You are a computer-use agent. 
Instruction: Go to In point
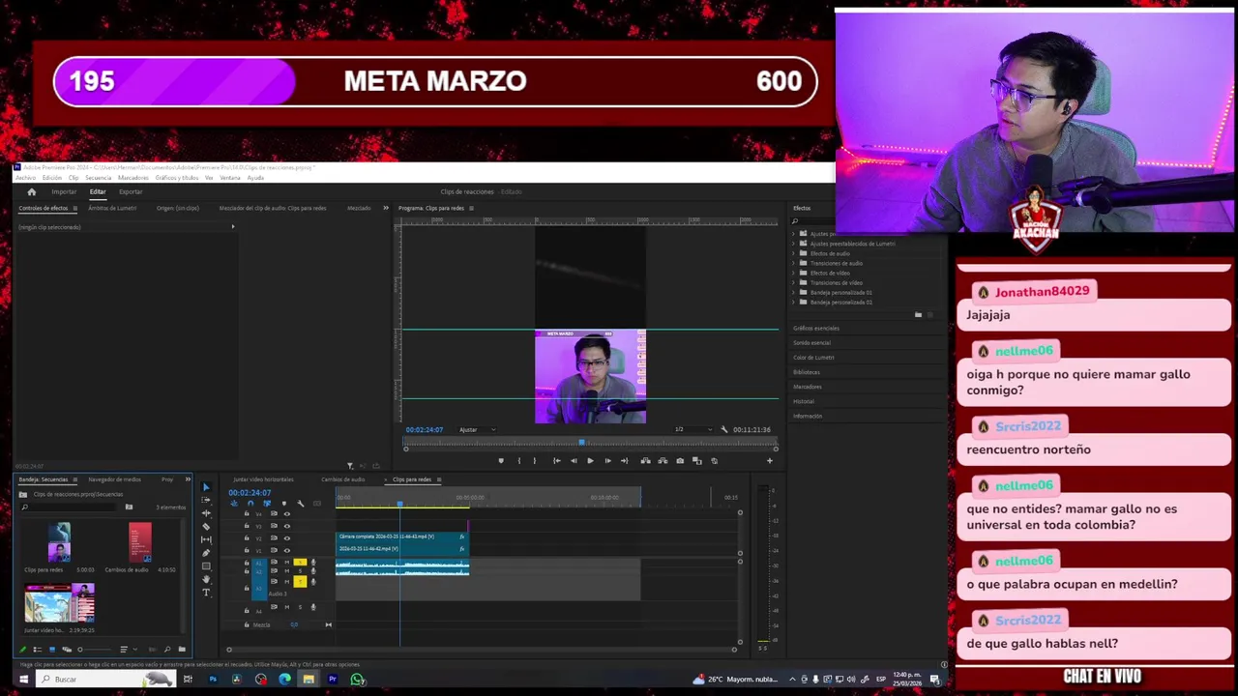coord(557,461)
